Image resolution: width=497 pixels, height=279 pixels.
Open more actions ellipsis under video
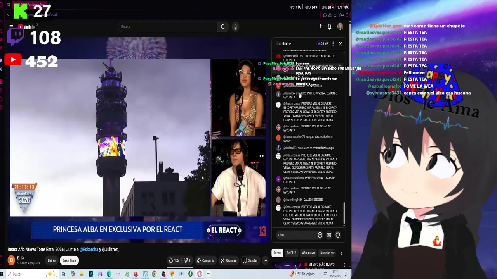pos(265,260)
